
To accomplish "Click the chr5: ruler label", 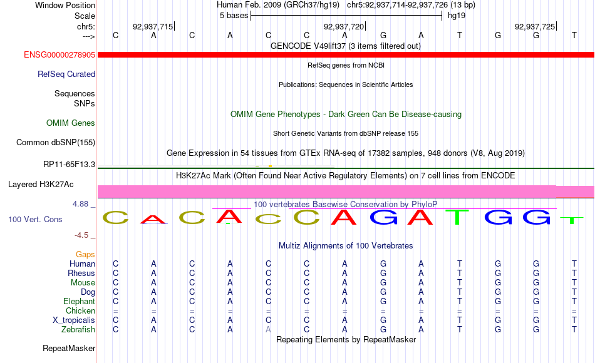I will (x=86, y=26).
